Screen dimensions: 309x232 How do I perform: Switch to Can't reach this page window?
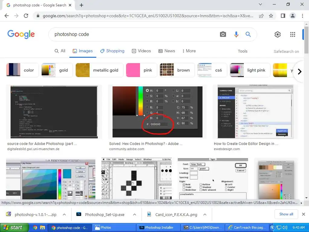247,228
